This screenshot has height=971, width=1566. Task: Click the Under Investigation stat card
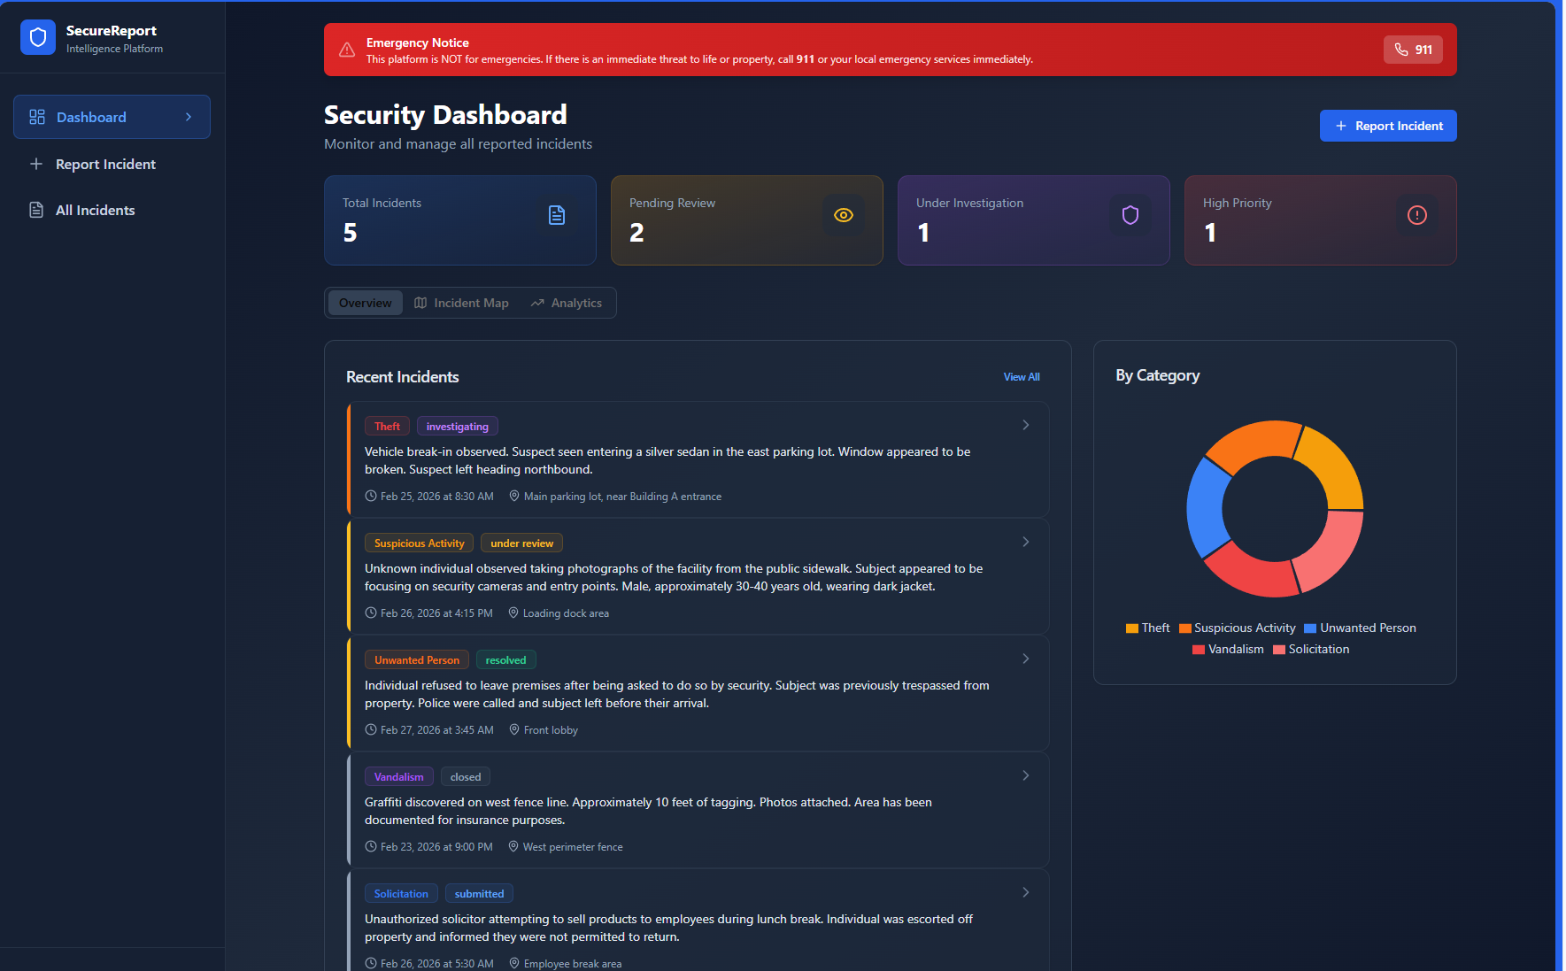pyautogui.click(x=1034, y=220)
